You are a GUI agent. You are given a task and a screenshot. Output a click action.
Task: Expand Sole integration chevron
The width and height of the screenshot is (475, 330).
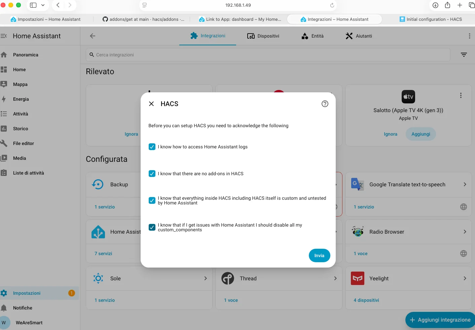tap(206, 278)
